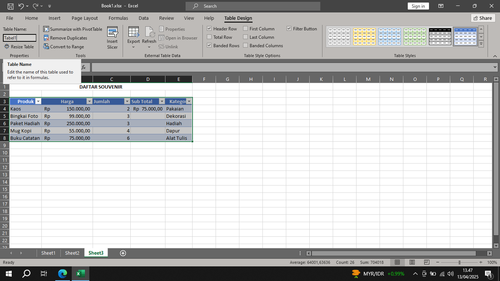The width and height of the screenshot is (500, 281).
Task: Enable the Total Row checkbox
Action: coord(209,37)
